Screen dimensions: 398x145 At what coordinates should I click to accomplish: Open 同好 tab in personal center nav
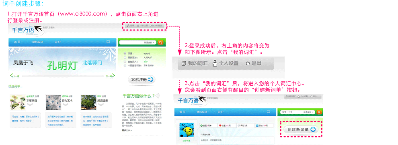point(221,112)
